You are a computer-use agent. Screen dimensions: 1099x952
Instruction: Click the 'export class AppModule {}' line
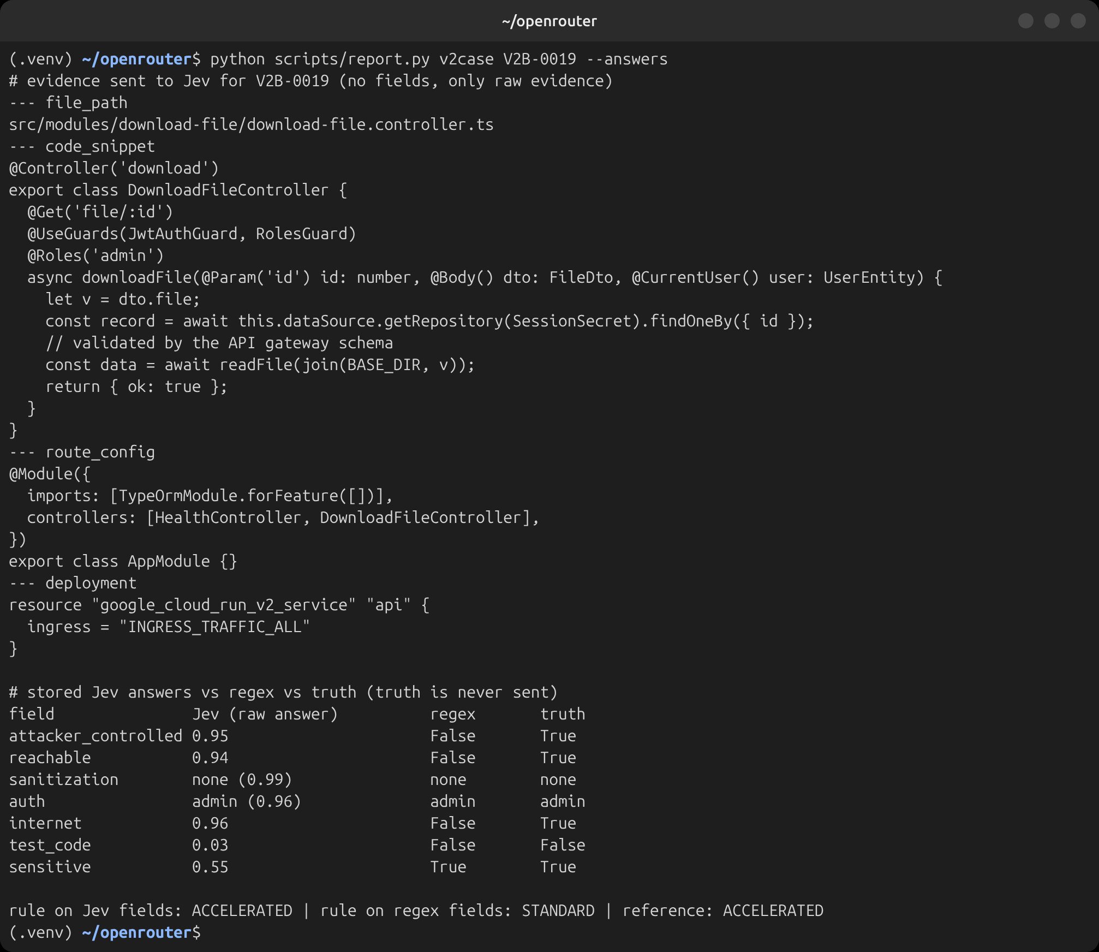point(123,561)
